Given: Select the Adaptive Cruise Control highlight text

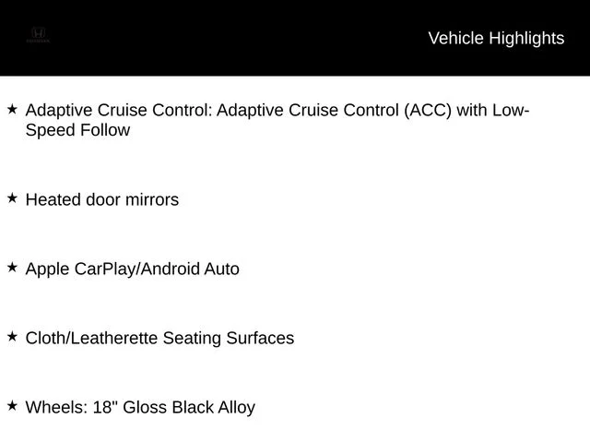Looking at the screenshot, I should tap(277, 120).
